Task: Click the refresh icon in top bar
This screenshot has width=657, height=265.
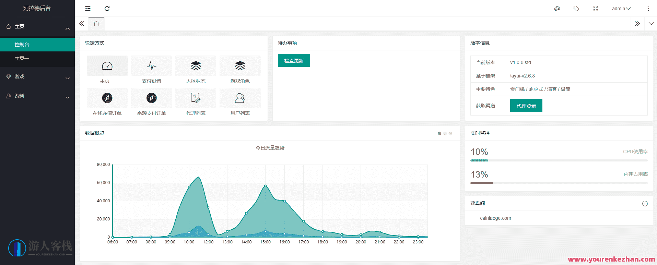Action: pos(107,9)
